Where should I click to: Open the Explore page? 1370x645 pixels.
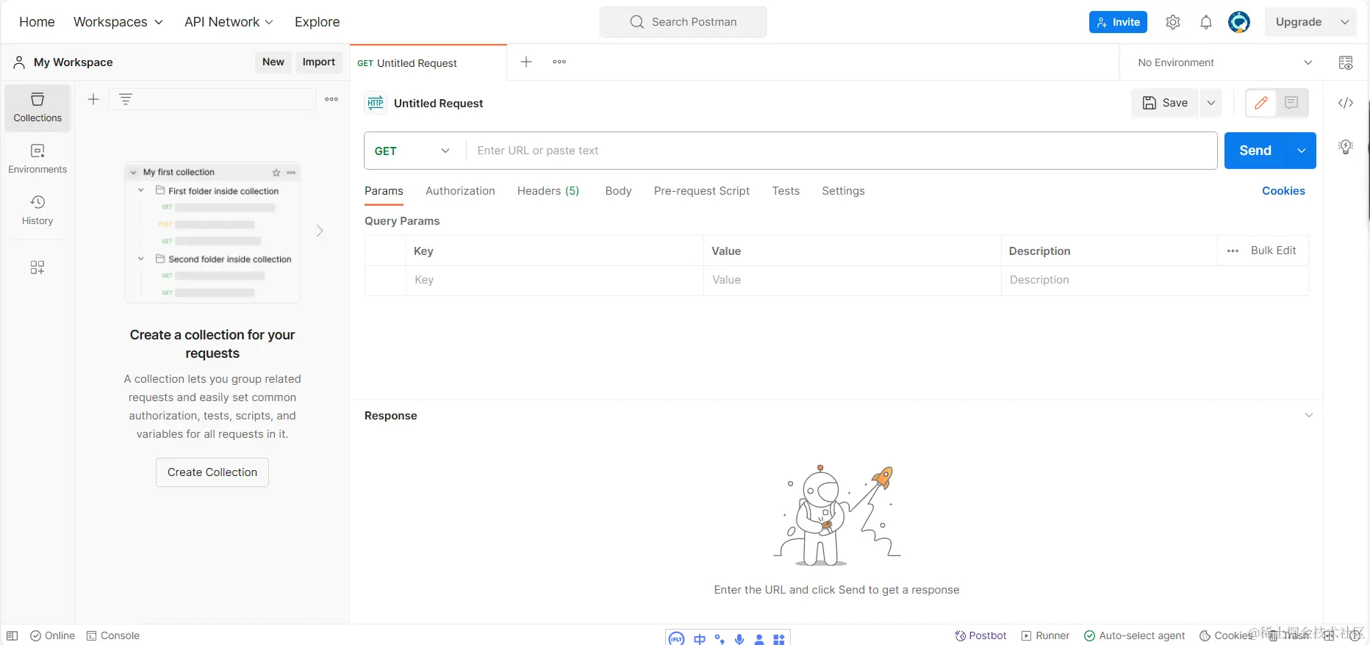[318, 22]
